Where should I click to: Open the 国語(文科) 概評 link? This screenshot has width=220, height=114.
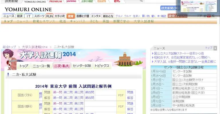(41, 95)
